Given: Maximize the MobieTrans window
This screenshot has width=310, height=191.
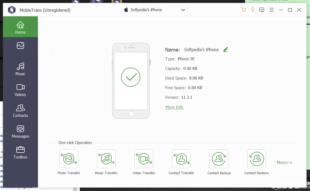Looking at the screenshot, I should coord(290,10).
